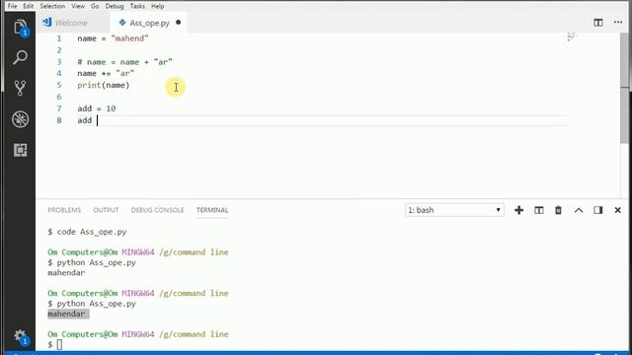Click the unsaved dot on Ass_ope.py tab
The image size is (632, 355).
(x=178, y=23)
